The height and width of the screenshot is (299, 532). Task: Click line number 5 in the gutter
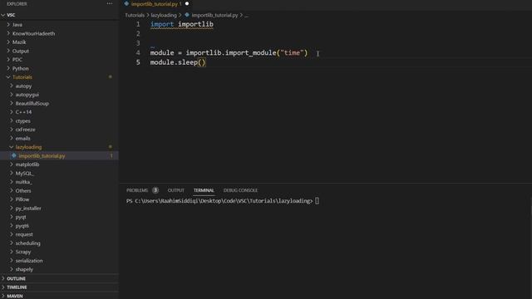138,62
